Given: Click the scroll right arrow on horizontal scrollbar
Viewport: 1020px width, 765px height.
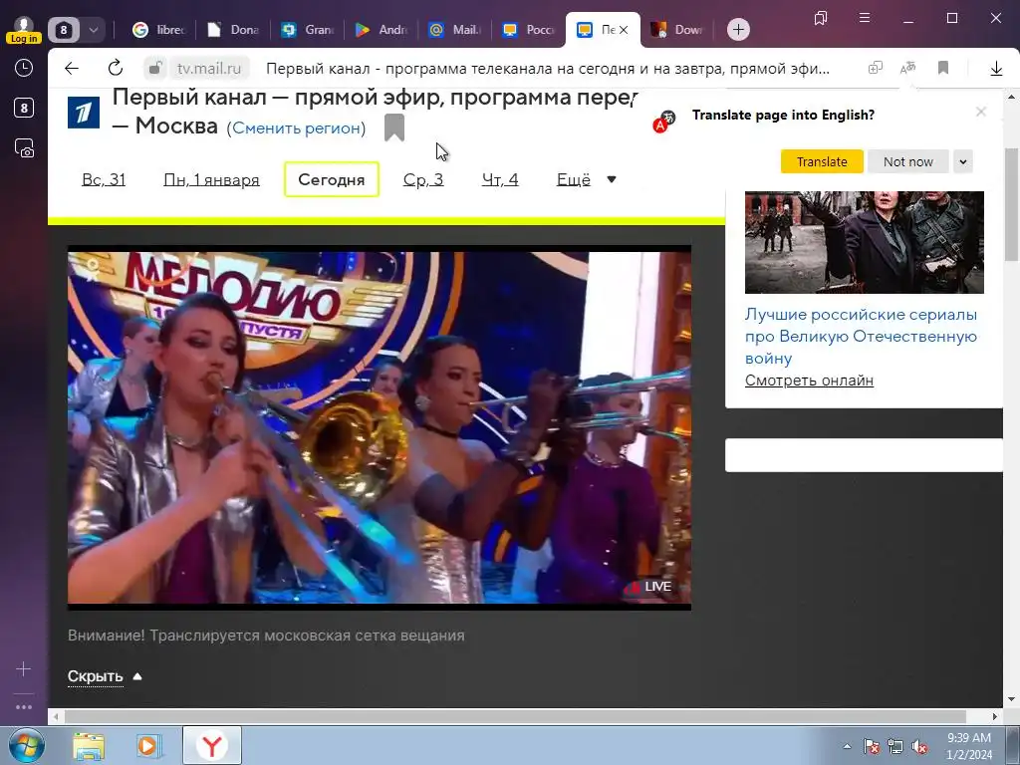Looking at the screenshot, I should (x=995, y=717).
